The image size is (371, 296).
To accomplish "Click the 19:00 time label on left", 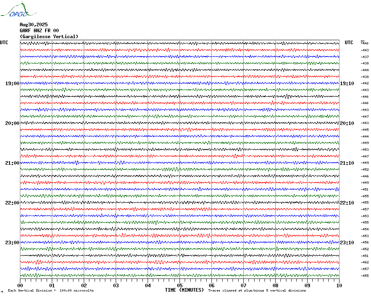I will tap(12, 83).
